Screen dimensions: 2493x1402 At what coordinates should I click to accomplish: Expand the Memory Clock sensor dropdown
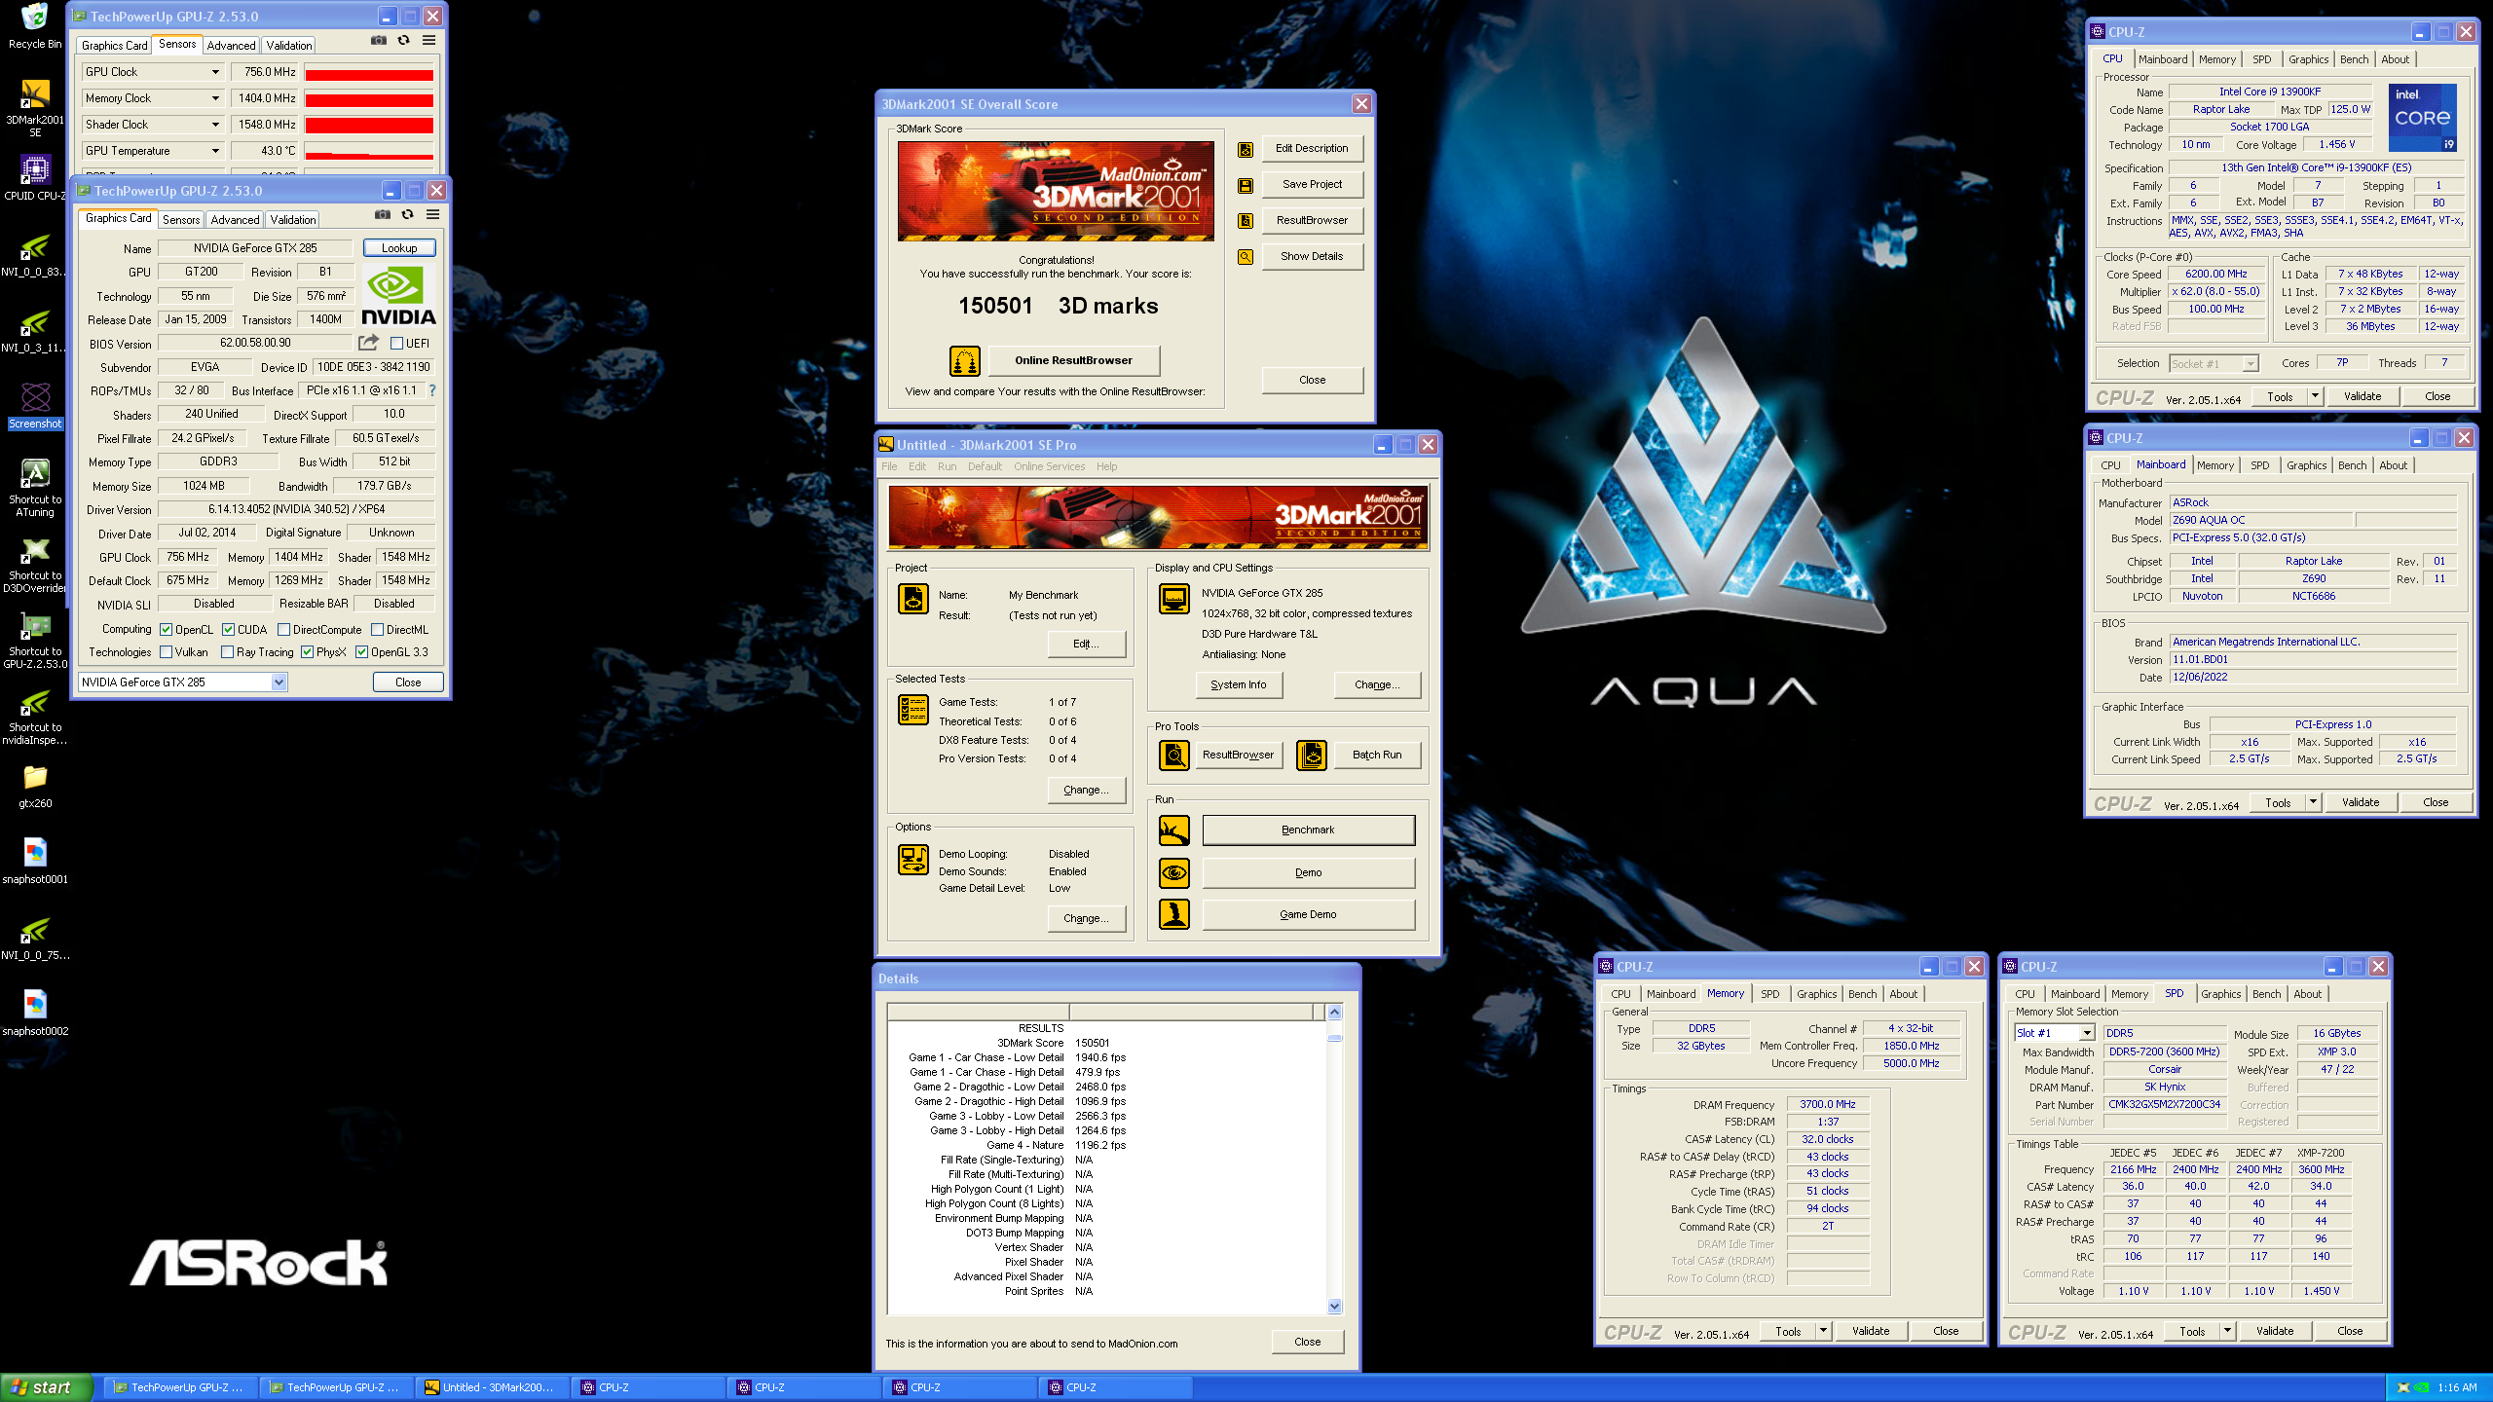tap(215, 98)
